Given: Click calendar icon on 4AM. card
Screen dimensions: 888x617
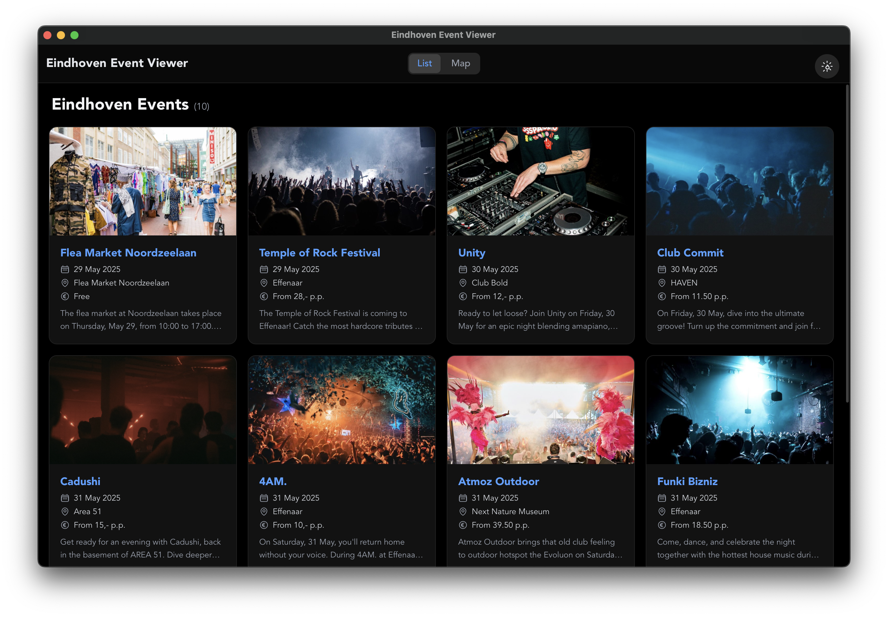Looking at the screenshot, I should pos(264,498).
